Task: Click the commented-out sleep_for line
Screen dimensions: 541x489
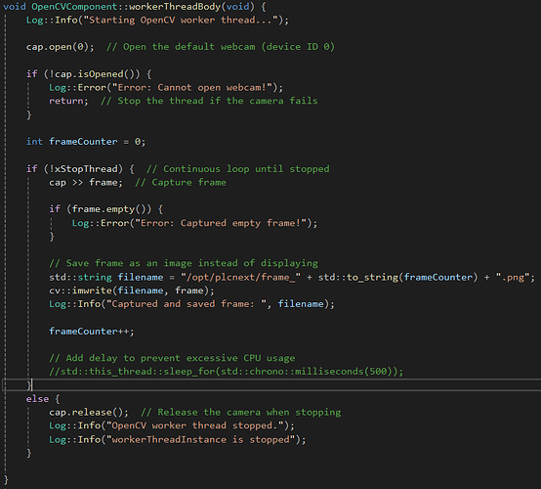Action: tap(226, 372)
